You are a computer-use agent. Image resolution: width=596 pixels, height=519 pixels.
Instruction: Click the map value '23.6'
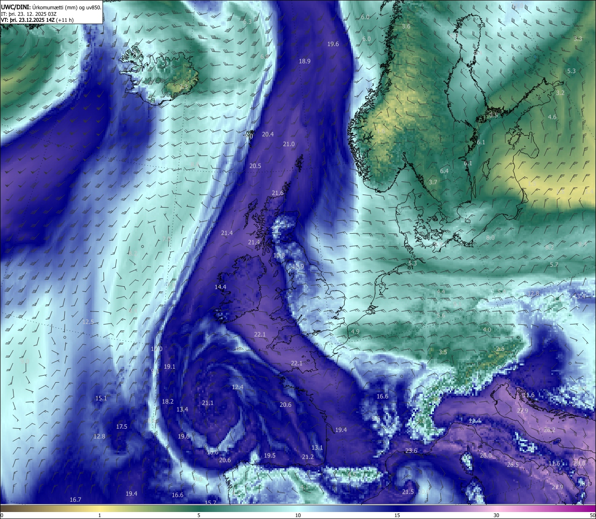pos(411,451)
